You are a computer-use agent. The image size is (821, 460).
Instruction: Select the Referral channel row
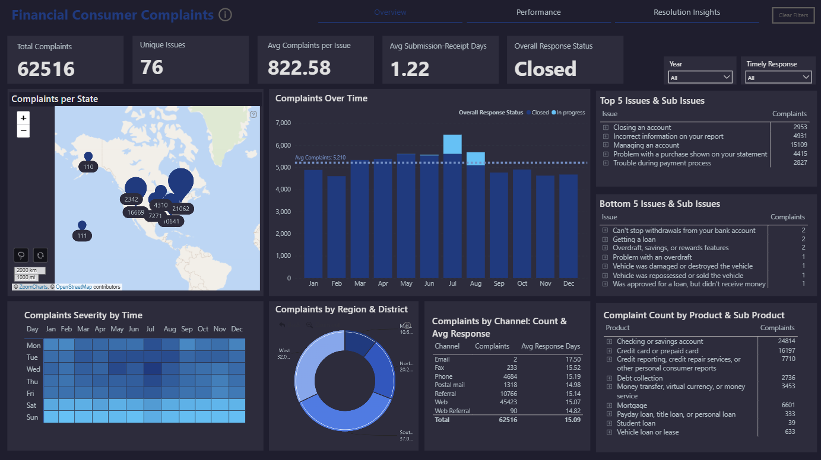click(508, 394)
